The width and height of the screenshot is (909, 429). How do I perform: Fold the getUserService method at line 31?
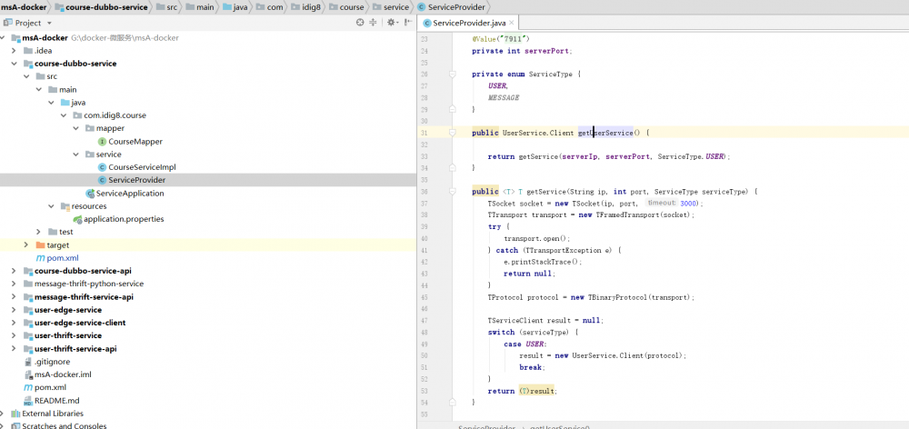tap(452, 133)
